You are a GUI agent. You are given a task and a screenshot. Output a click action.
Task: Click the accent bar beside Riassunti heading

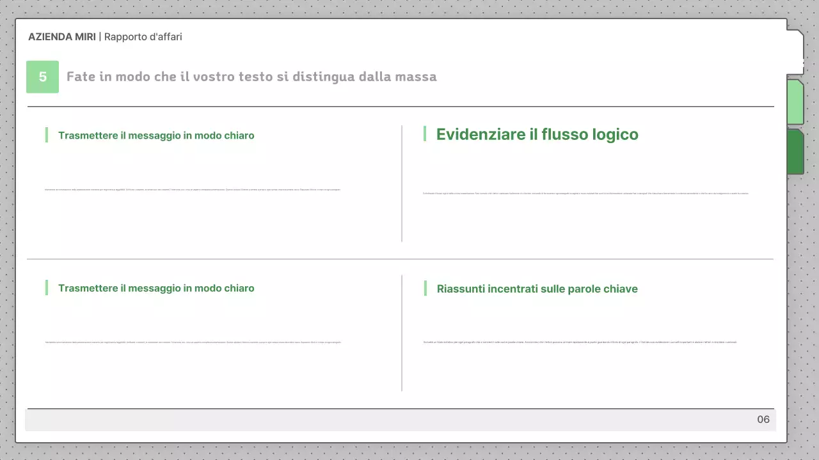425,288
